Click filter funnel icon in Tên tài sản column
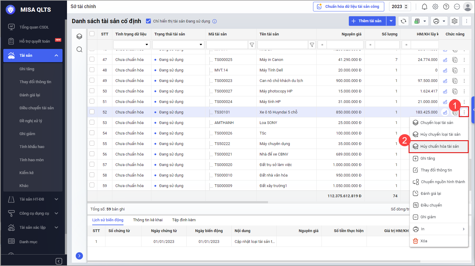The height and width of the screenshot is (266, 475). pyautogui.click(x=312, y=45)
